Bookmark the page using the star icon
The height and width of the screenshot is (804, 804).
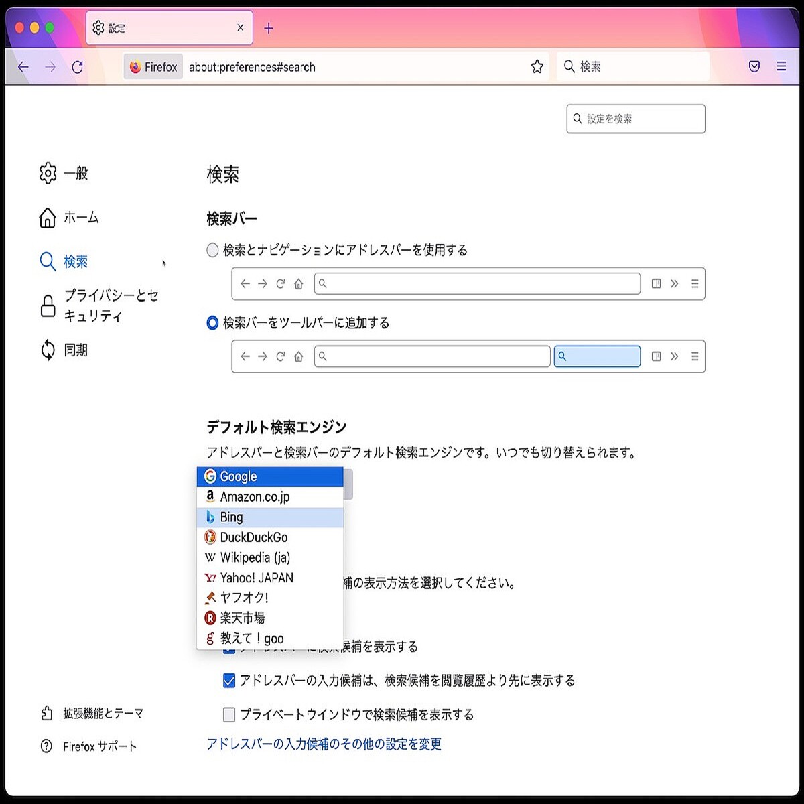coord(536,66)
